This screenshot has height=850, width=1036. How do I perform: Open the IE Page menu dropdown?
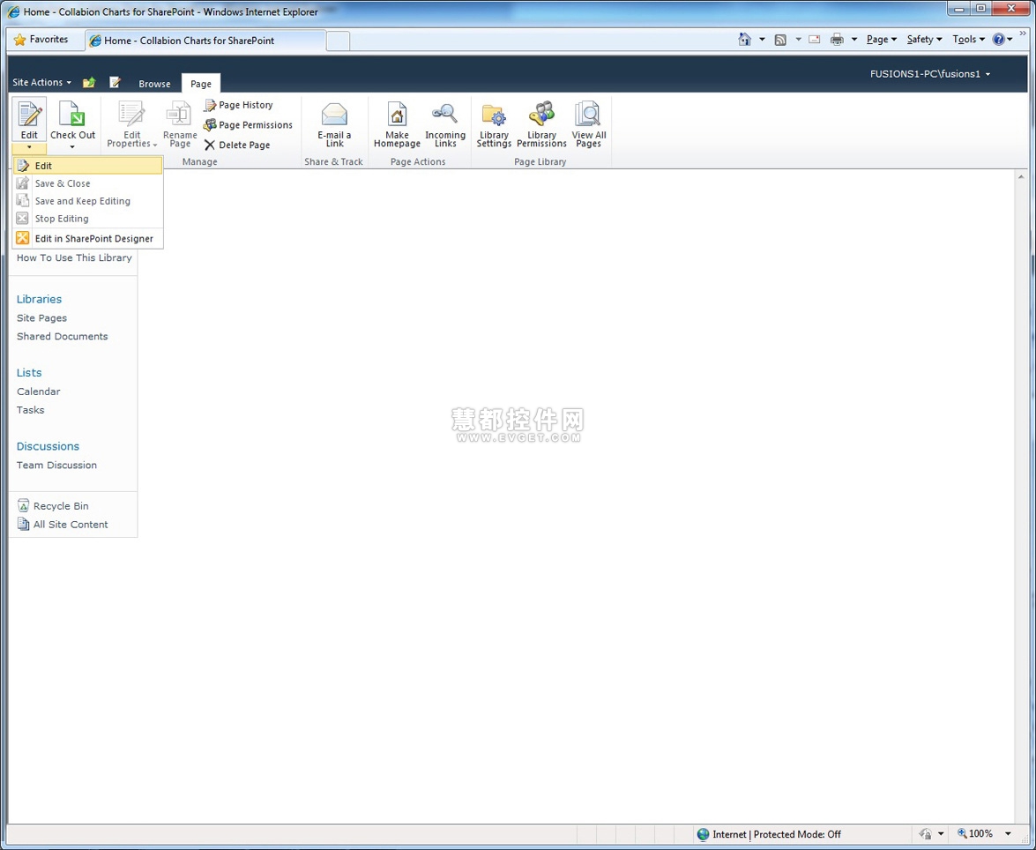(882, 40)
